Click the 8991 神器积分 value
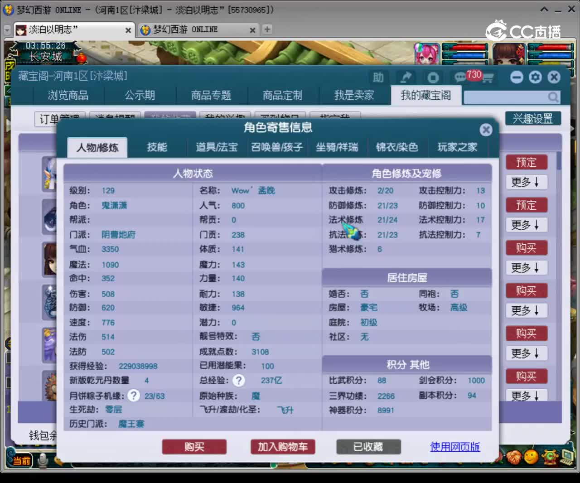The width and height of the screenshot is (580, 483). click(386, 411)
